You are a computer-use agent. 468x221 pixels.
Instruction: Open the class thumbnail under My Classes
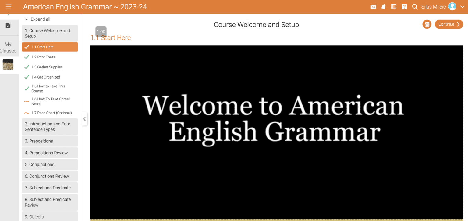pos(8,65)
